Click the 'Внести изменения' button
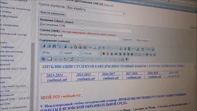The height and width of the screenshot is (111, 197). (x=52, y=13)
